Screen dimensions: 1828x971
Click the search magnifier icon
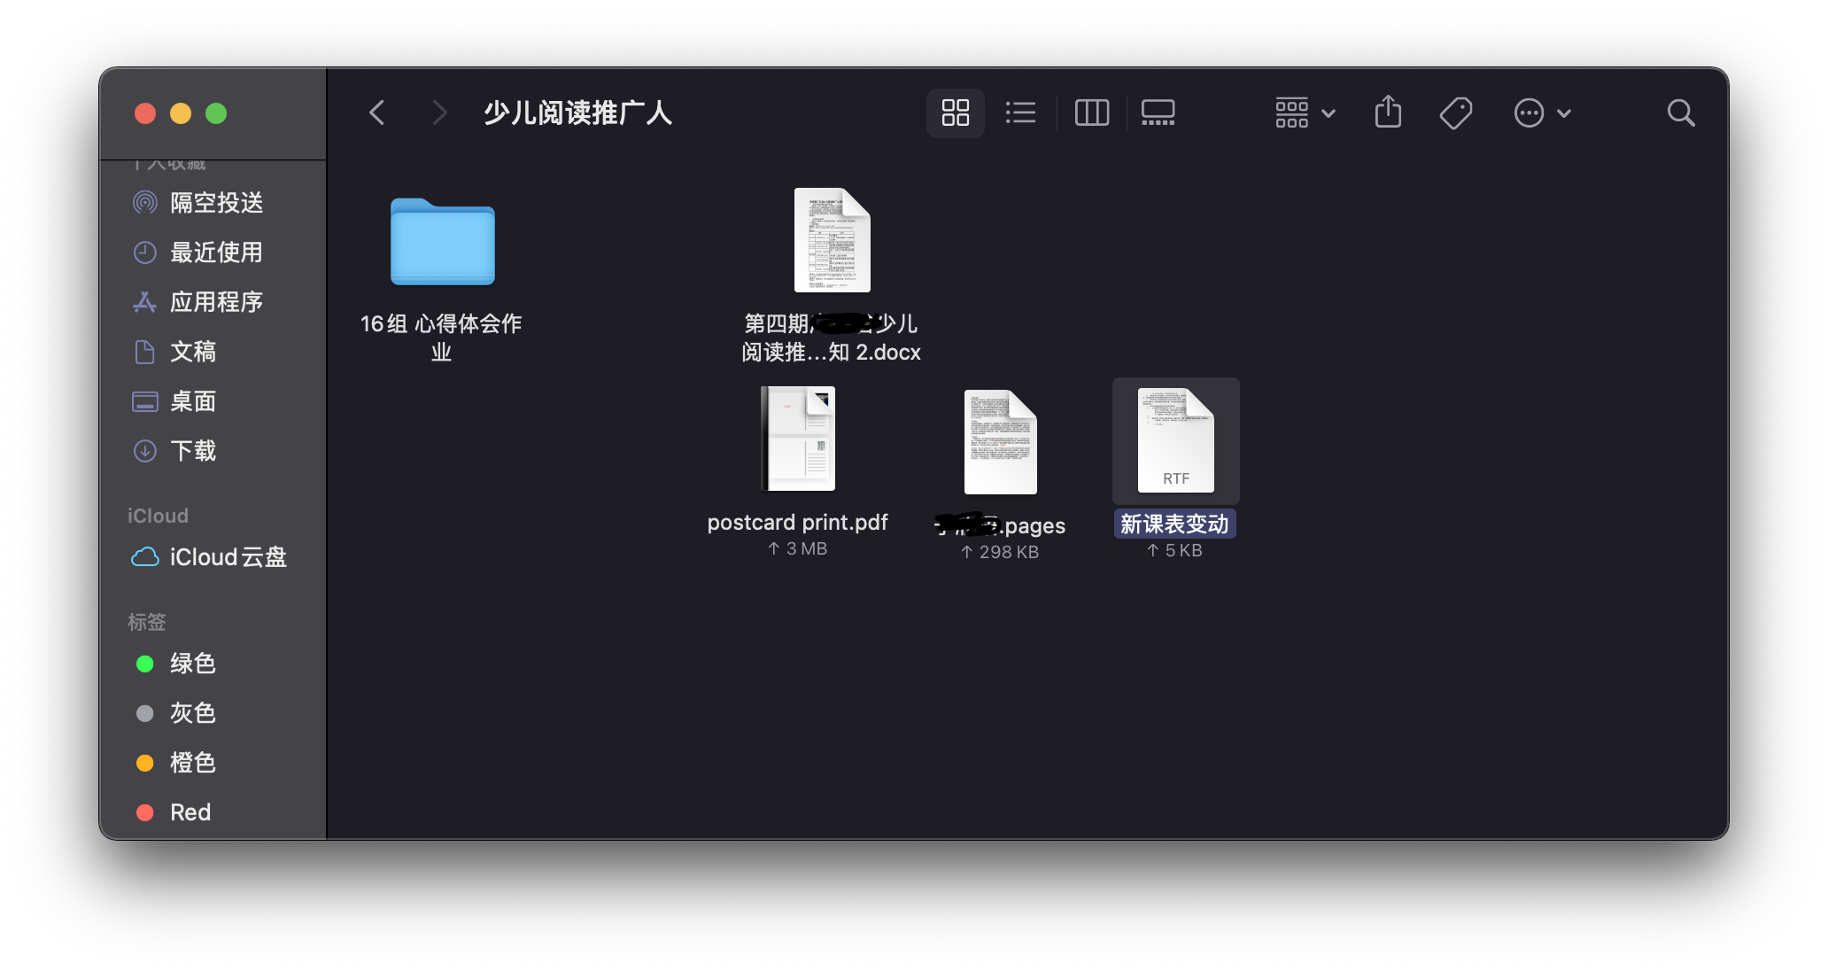(1680, 113)
